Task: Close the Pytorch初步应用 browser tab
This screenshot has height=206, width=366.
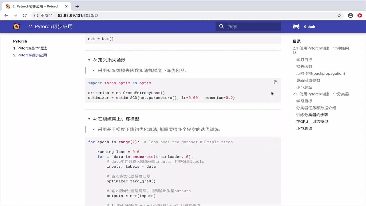Action: pyautogui.click(x=66, y=6)
